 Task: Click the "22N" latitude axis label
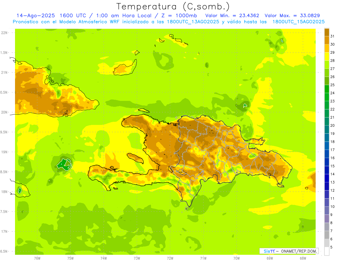[4, 33]
